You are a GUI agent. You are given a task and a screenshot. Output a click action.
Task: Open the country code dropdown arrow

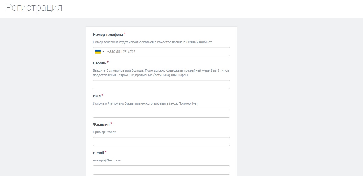(x=103, y=52)
